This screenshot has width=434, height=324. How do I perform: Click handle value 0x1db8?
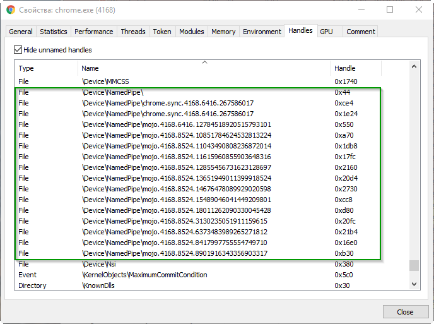point(346,146)
